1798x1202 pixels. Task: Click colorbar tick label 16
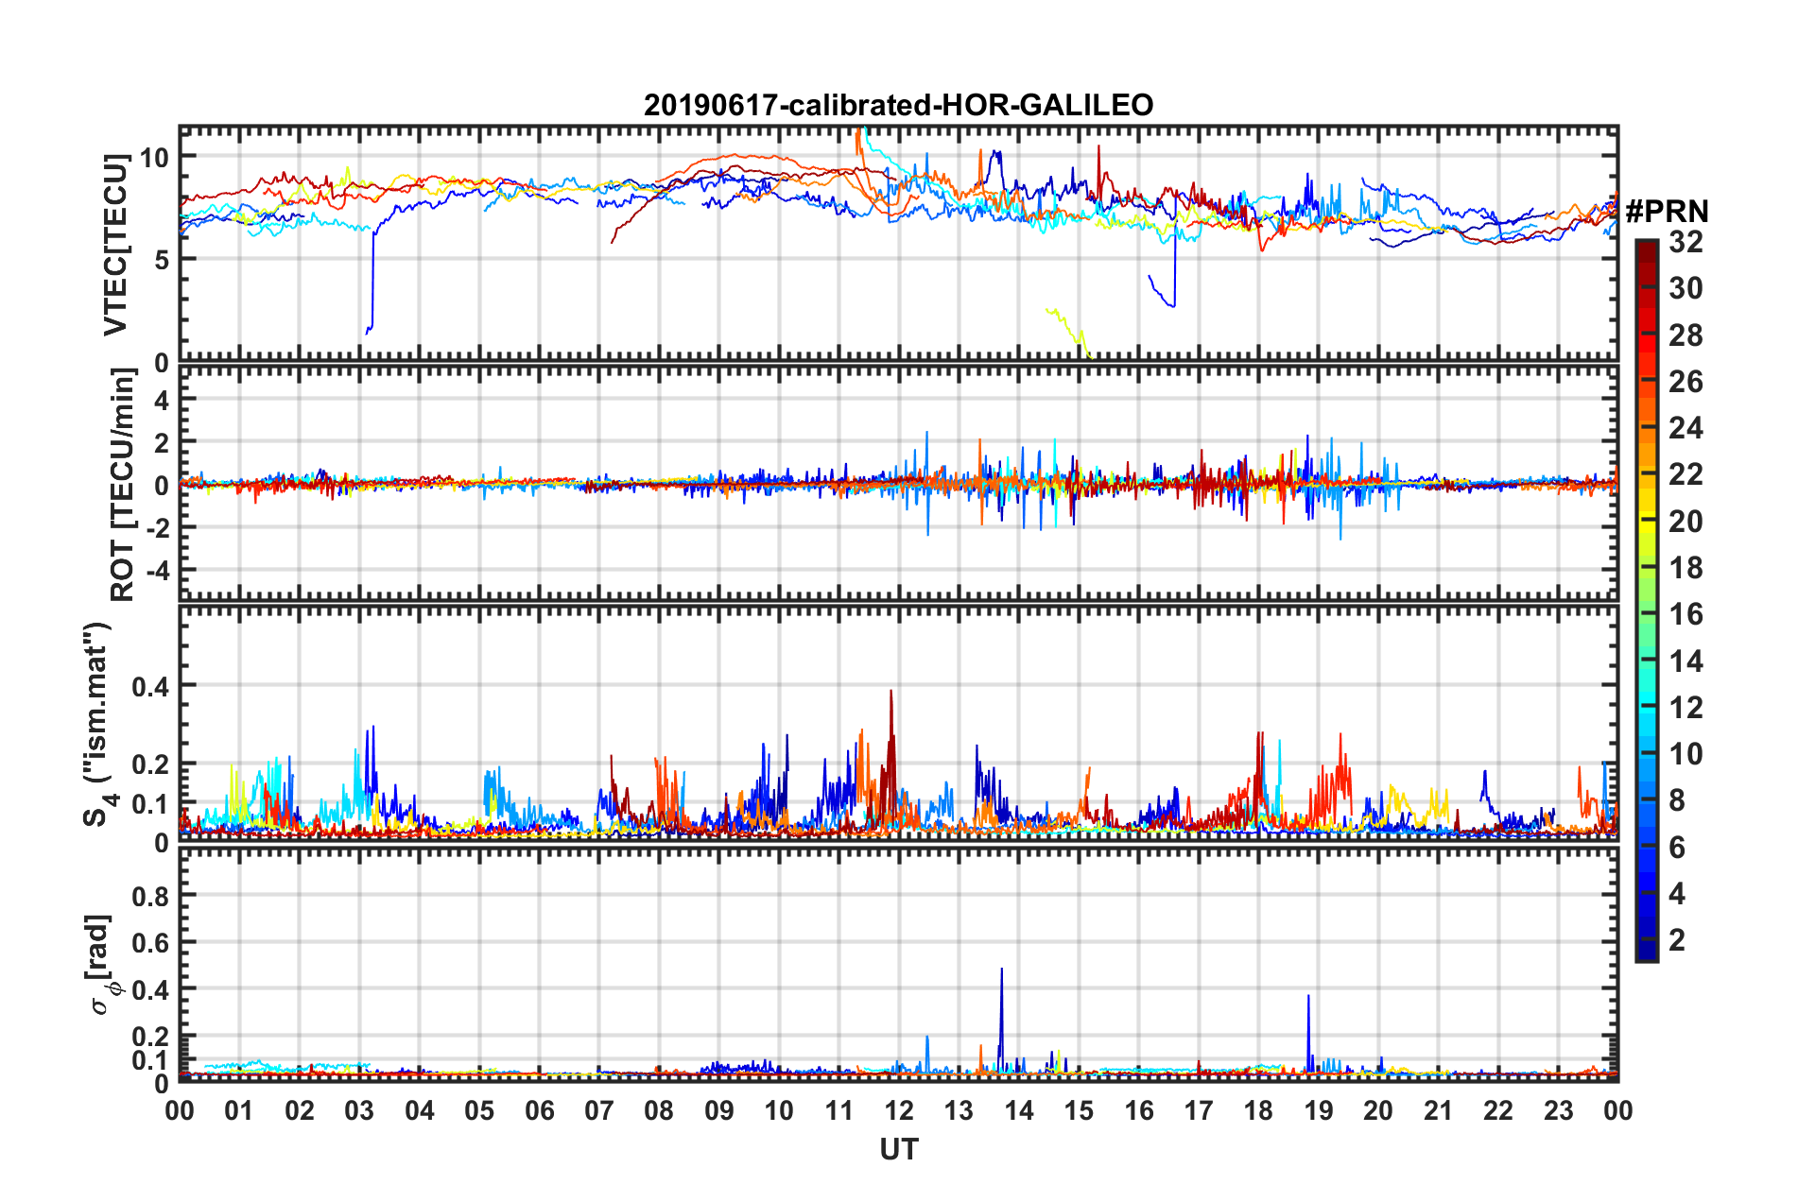pos(1686,614)
